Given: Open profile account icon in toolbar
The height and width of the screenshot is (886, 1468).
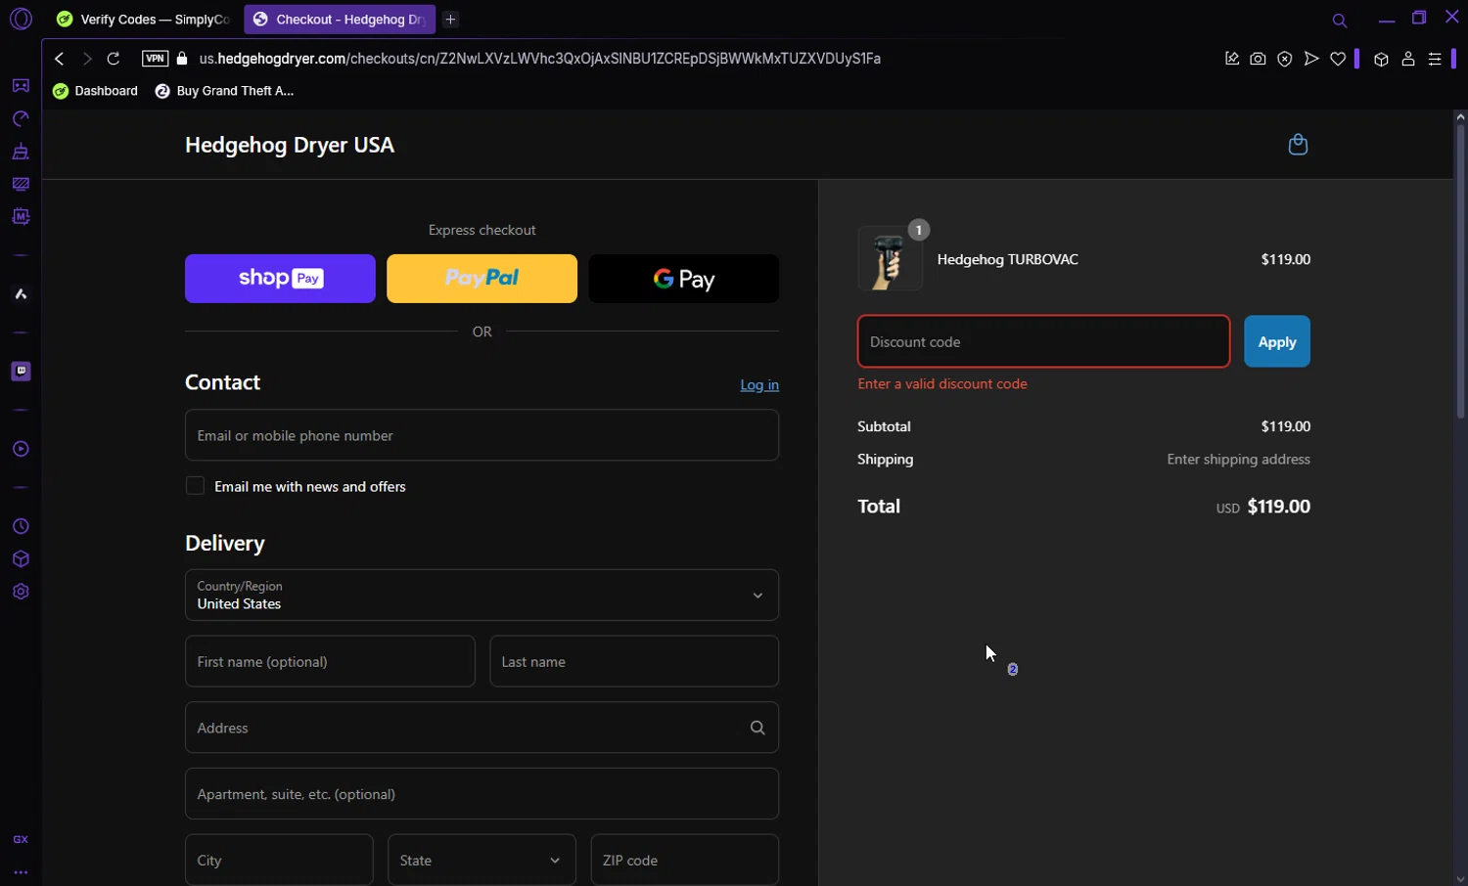Looking at the screenshot, I should (x=1408, y=59).
